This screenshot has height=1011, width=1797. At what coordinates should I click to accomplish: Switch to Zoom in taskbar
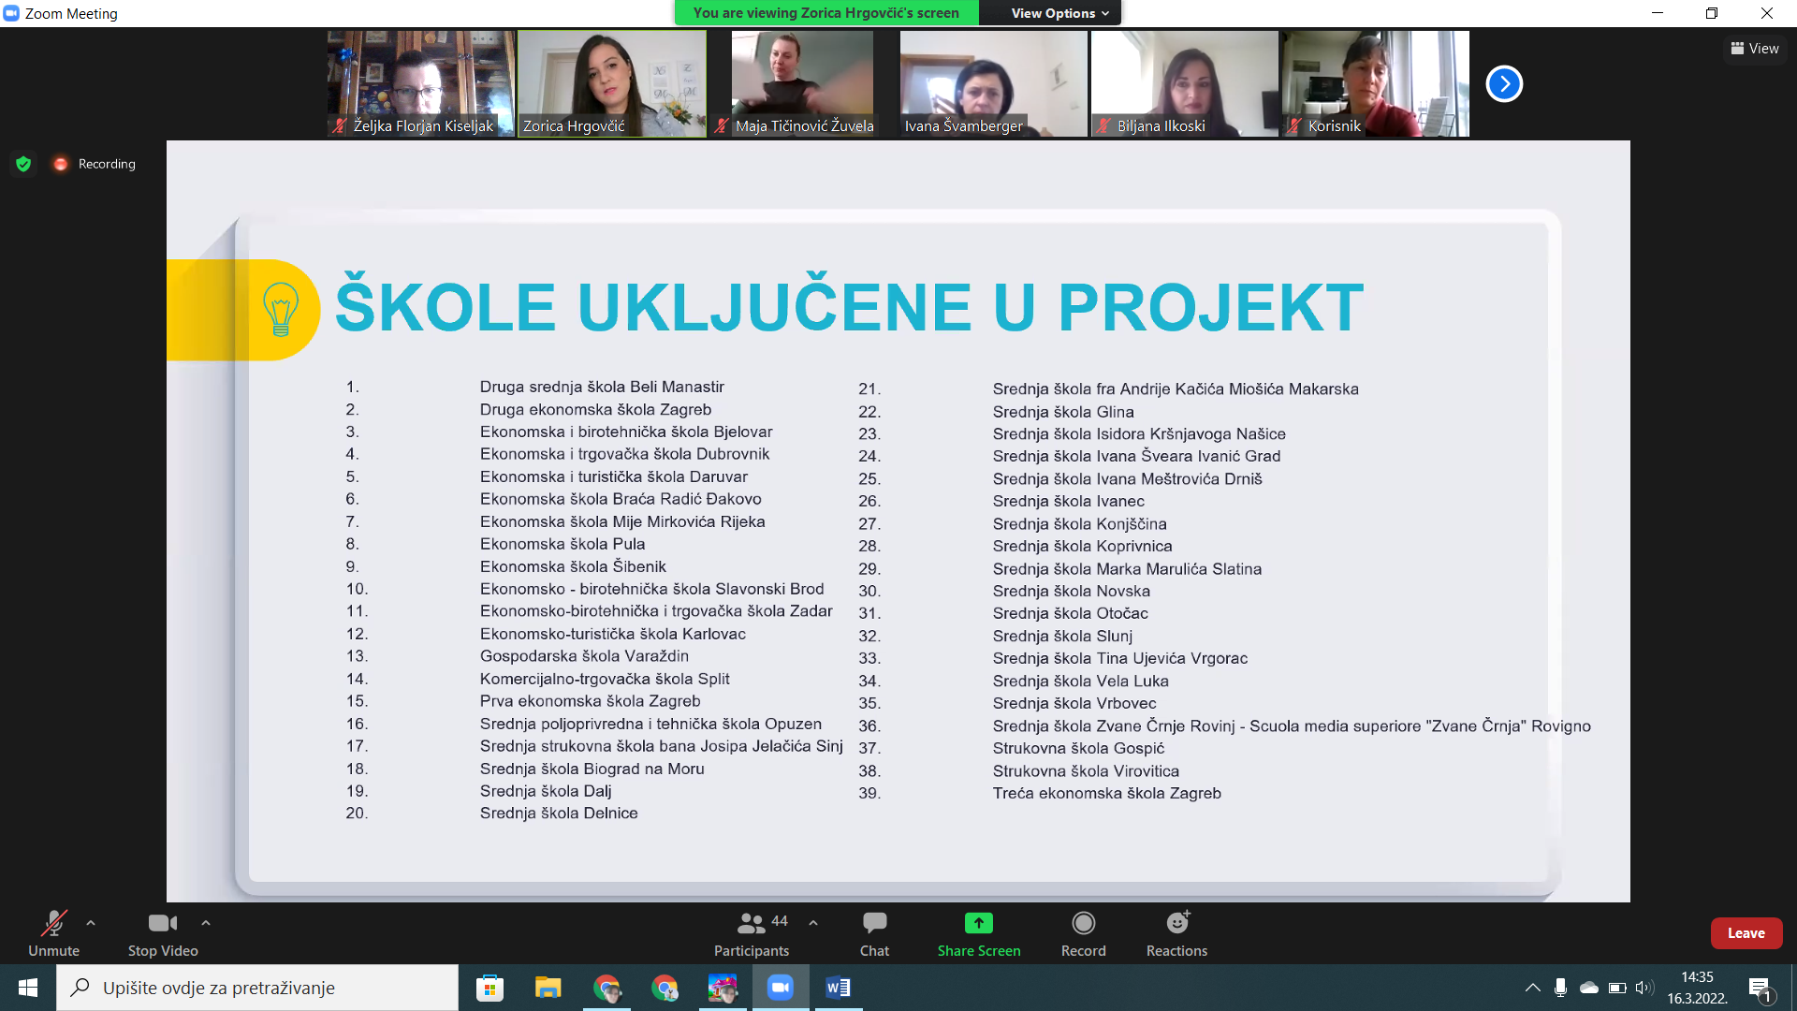781,988
